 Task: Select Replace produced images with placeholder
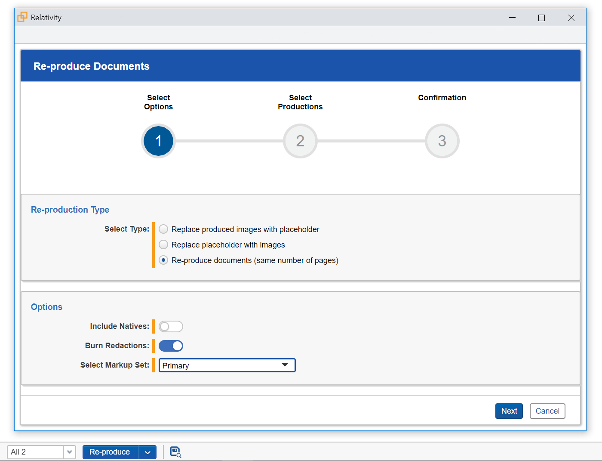click(x=163, y=229)
